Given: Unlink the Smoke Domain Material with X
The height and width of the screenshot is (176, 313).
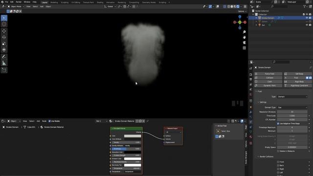Looking at the screenshot, I should click(x=143, y=121).
